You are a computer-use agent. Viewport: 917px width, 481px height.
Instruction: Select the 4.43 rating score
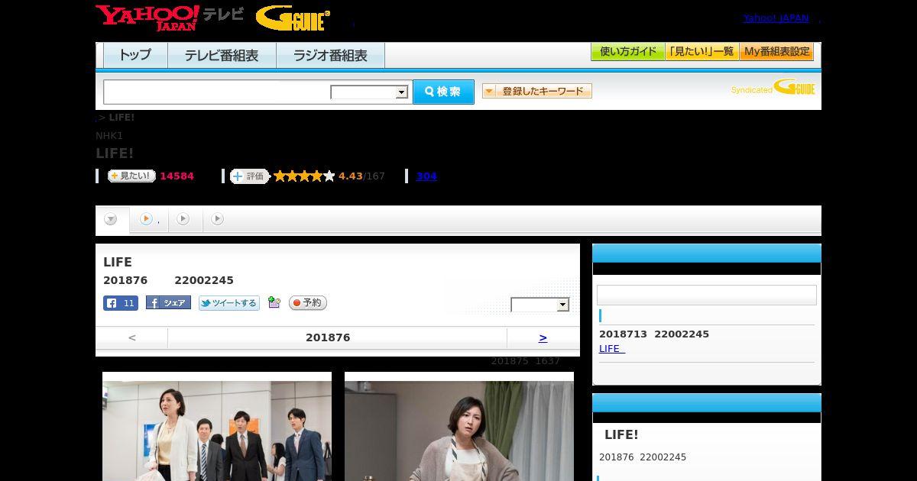pyautogui.click(x=351, y=176)
